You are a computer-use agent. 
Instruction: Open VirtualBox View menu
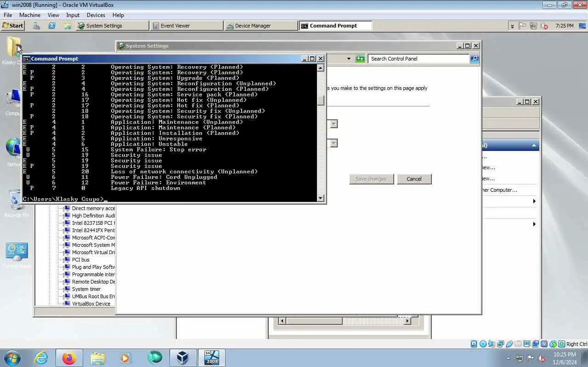[x=53, y=15]
